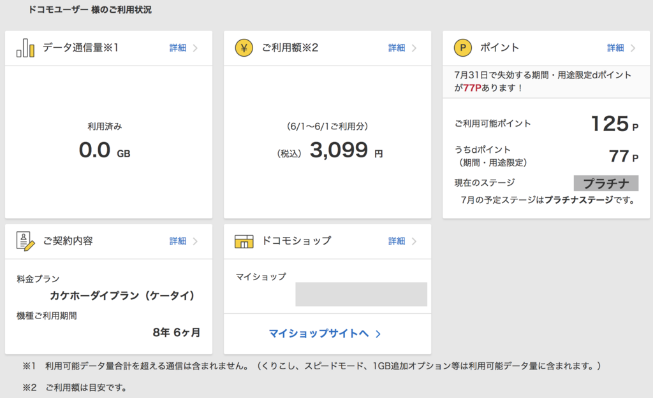Viewport: 653px width, 398px height.
Task: Click the grey マイショップ placeholder box
Action: 361,294
